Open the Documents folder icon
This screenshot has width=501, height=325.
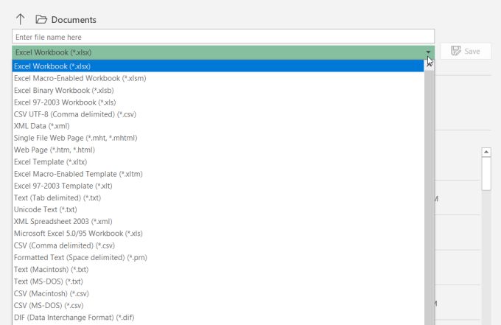41,19
